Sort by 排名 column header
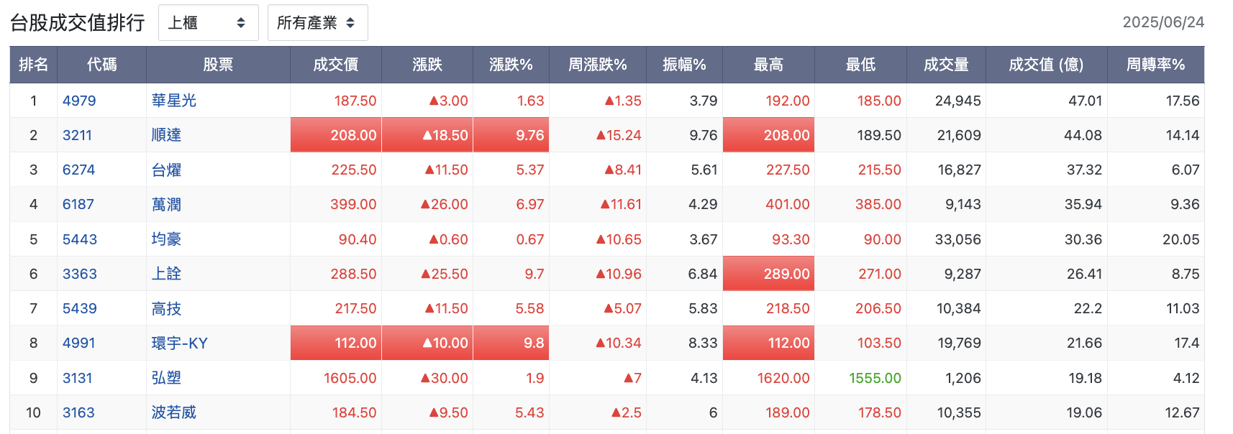 tap(33, 65)
